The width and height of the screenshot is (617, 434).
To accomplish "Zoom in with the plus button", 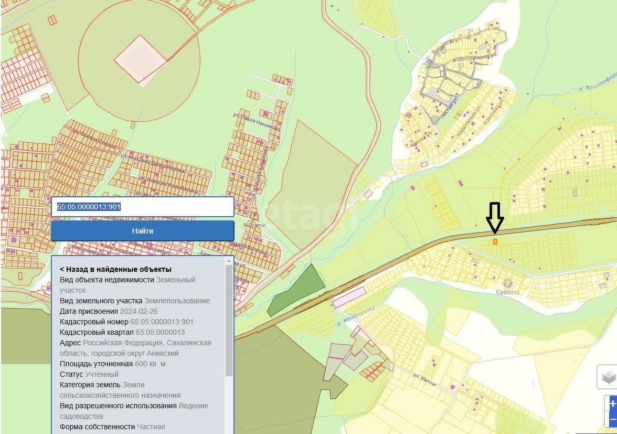I will [612, 404].
